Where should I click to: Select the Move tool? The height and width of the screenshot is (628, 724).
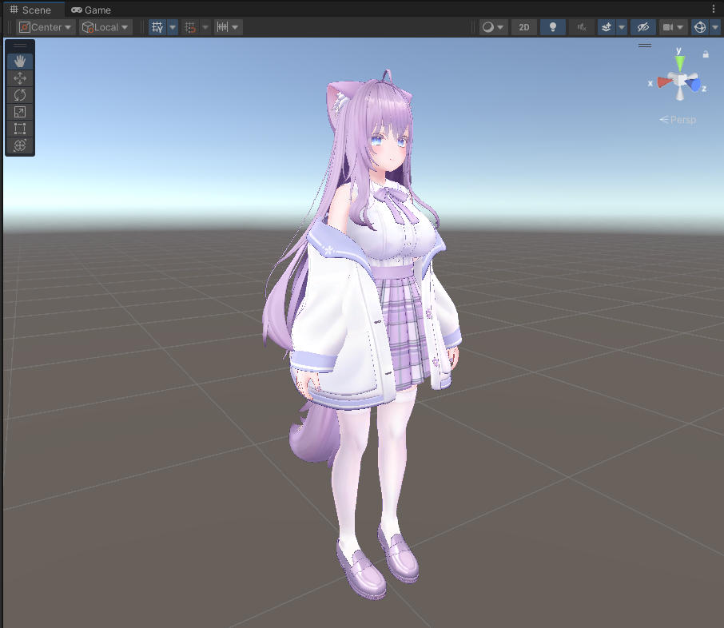[20, 78]
